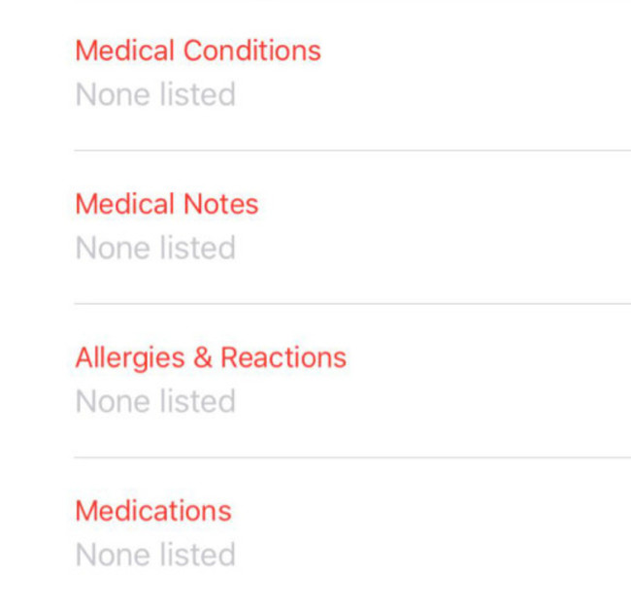The height and width of the screenshot is (609, 631).
Task: Select None listed under Medical Conditions
Action: 155,95
